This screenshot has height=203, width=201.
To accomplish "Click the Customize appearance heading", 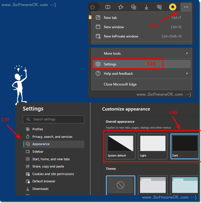I will tap(126, 109).
